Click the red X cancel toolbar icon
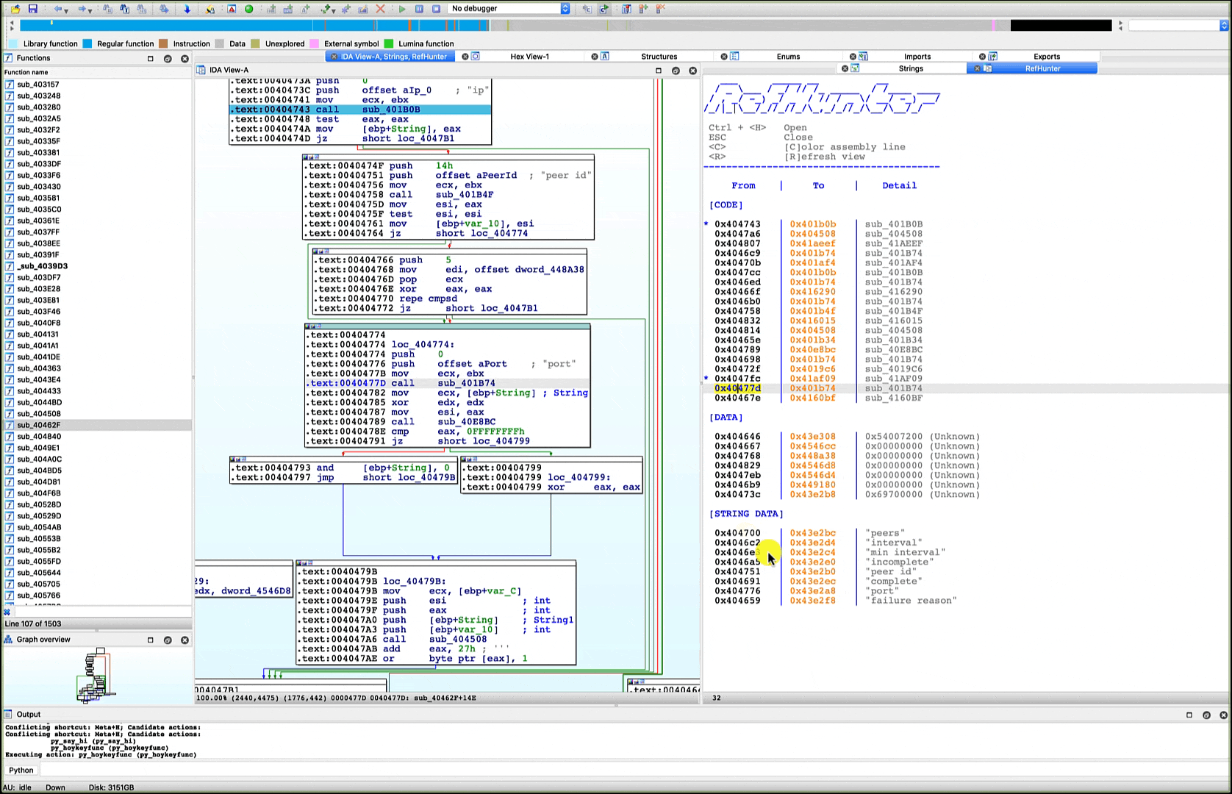1232x794 pixels. 380,9
